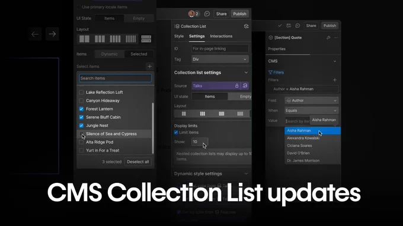Open comments icon beside Share in middle panel
Screen dimensions: 403x226
[207, 14]
